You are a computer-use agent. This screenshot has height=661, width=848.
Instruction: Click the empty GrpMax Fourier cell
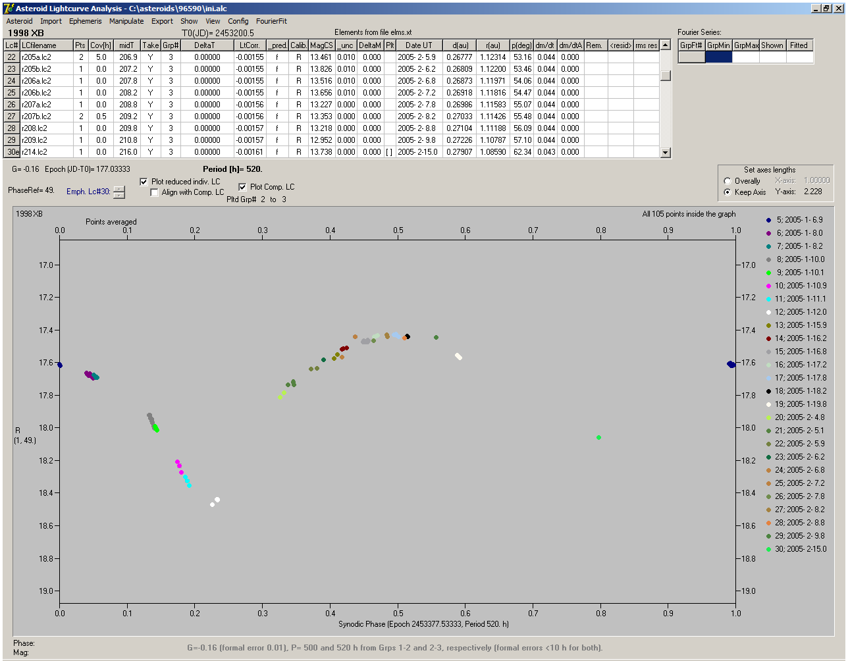coord(745,57)
